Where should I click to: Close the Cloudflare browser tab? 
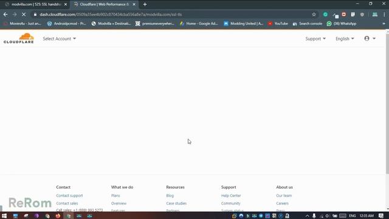(134, 4)
